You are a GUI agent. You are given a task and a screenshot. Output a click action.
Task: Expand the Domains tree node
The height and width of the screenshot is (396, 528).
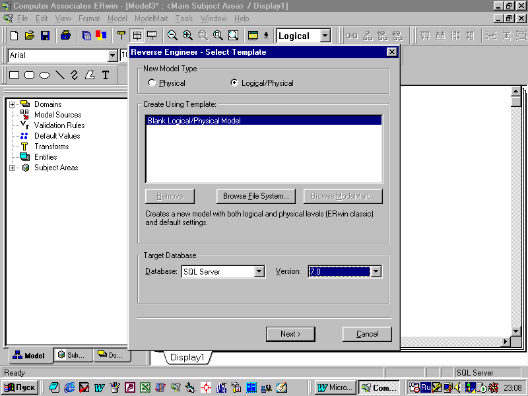[12, 104]
